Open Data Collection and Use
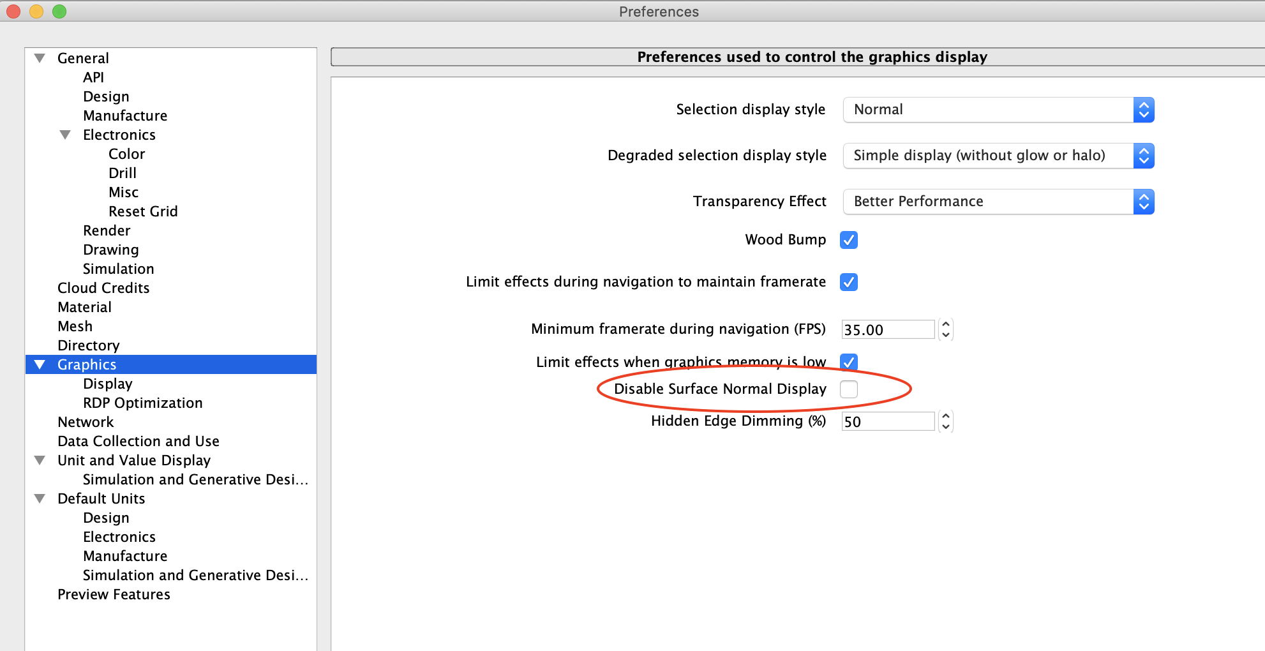This screenshot has width=1265, height=651. pos(138,441)
